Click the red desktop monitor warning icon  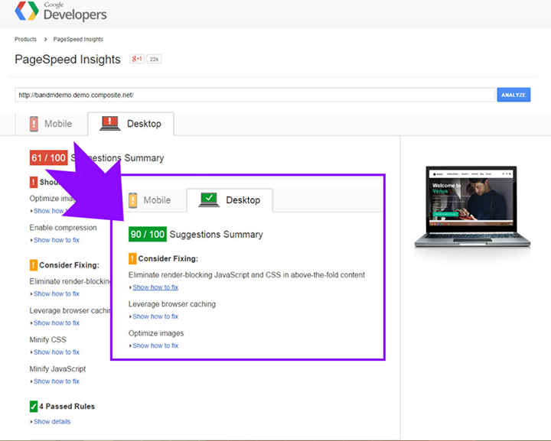(110, 123)
